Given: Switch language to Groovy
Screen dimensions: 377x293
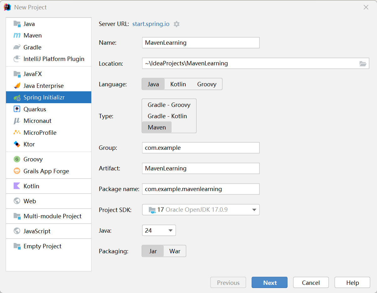Looking at the screenshot, I should (x=207, y=84).
